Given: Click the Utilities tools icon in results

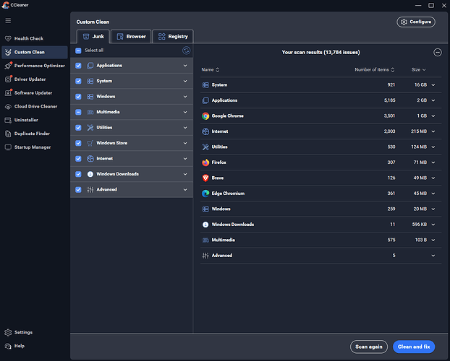Looking at the screenshot, I should 205,147.
